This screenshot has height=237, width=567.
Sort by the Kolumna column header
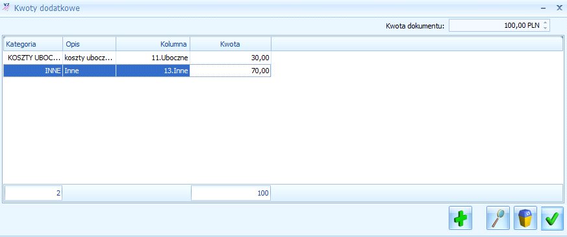[x=153, y=44]
